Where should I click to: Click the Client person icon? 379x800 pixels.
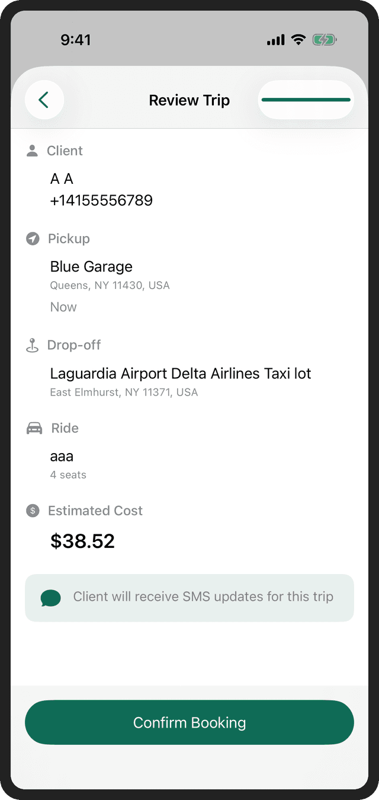pyautogui.click(x=31, y=150)
